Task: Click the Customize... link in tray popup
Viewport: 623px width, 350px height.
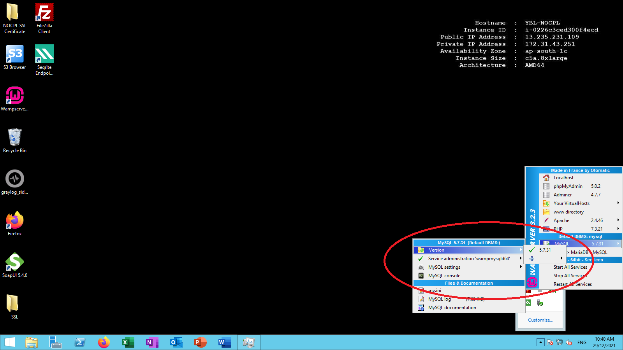Action: [x=540, y=320]
